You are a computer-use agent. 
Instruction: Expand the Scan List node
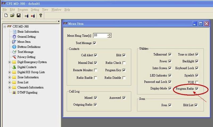10,82
